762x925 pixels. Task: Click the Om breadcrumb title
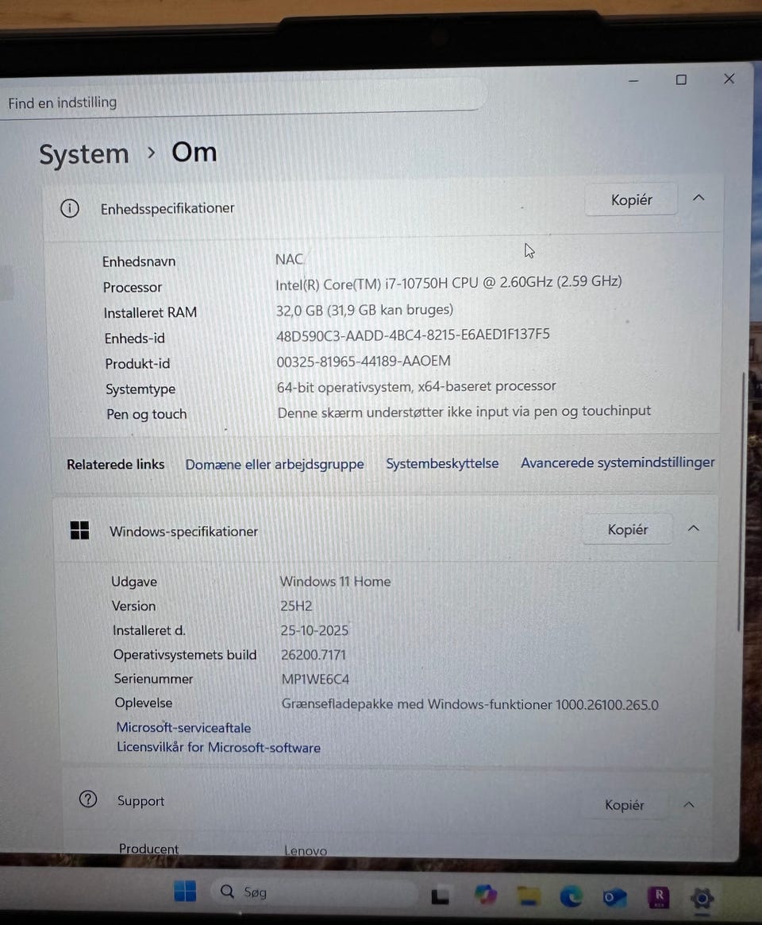coord(194,153)
